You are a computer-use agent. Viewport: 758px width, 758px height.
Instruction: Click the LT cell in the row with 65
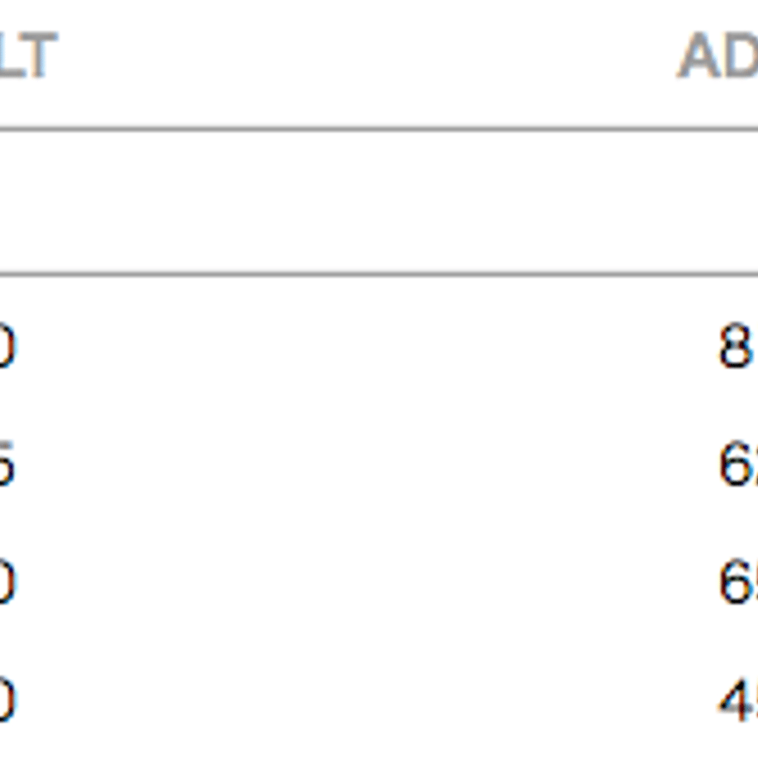click(x=7, y=582)
